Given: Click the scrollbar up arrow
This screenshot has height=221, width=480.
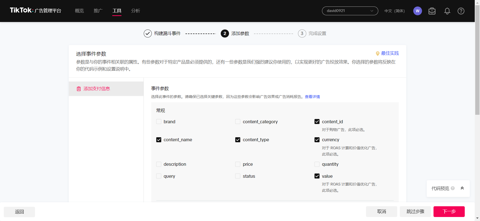Looking at the screenshot, I should pyautogui.click(x=477, y=2).
